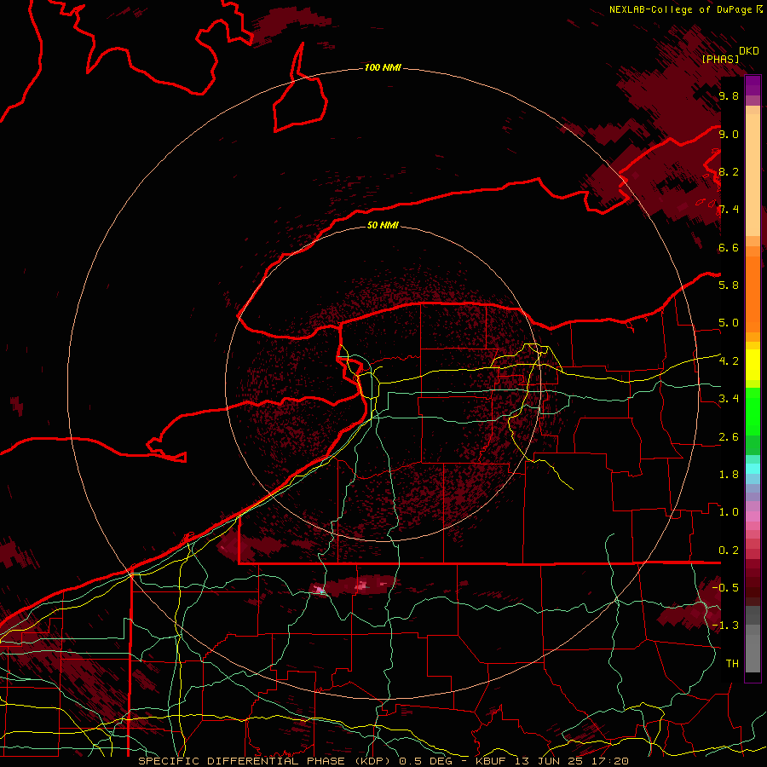Pick the 6.6 scale value

[x=729, y=247]
